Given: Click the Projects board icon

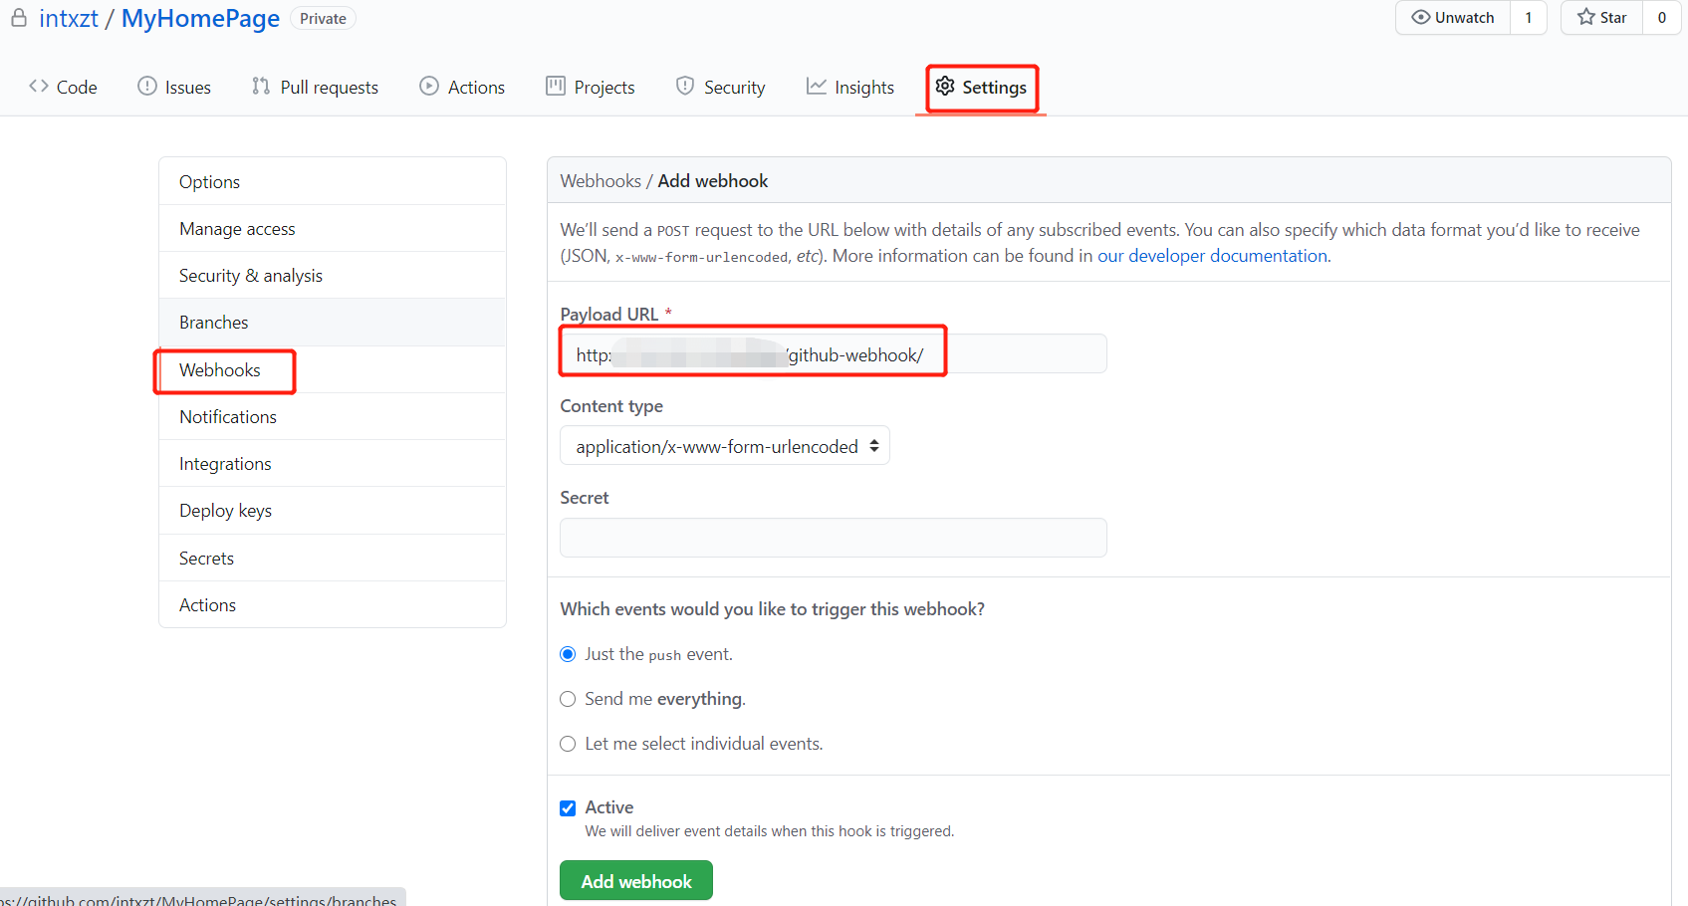Looking at the screenshot, I should (556, 87).
